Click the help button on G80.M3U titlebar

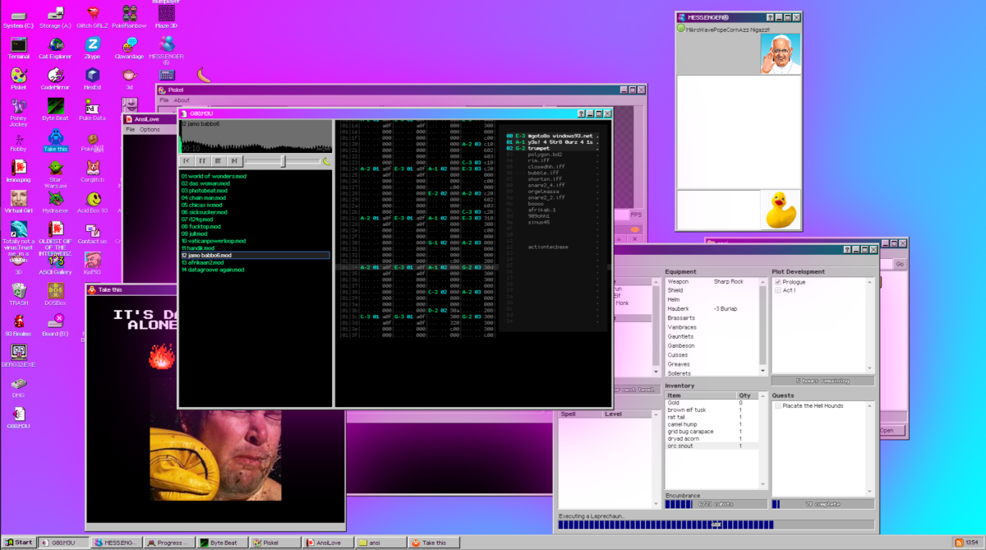pyautogui.click(x=582, y=113)
